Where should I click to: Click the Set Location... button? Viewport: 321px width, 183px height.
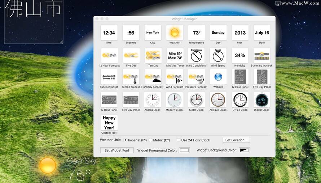tap(236, 140)
